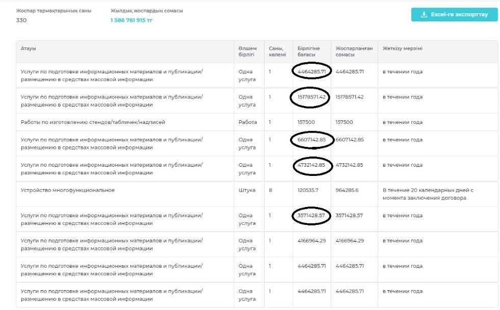Open the "Устройство многофункциональное" row
This screenshot has height=310, width=500.
(x=68, y=190)
